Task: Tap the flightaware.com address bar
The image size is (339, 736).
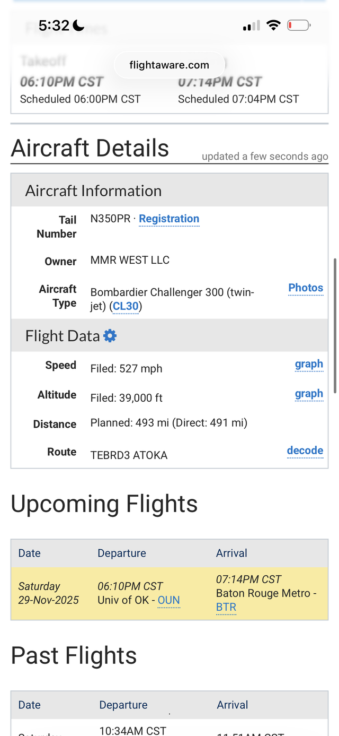Action: coord(169,65)
